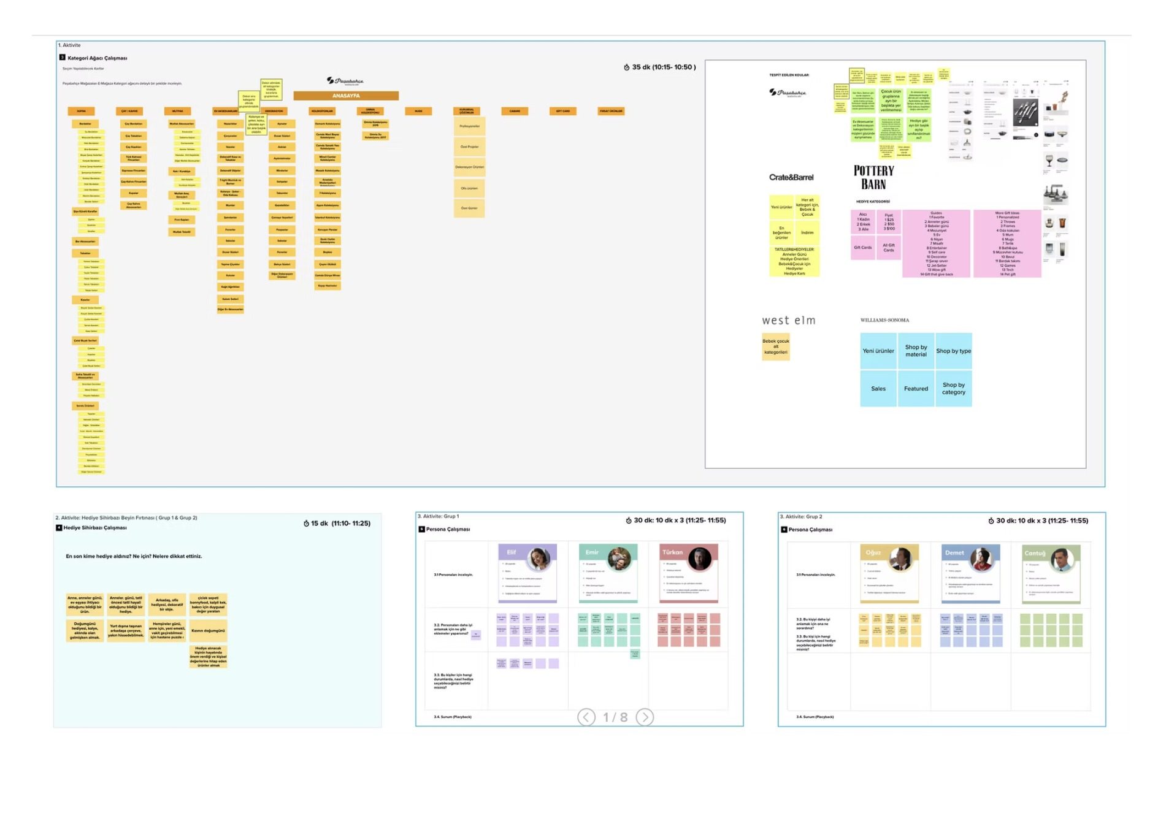The width and height of the screenshot is (1158, 813).
Task: Click the 1 / 8 page counter
Action: pyautogui.click(x=615, y=717)
